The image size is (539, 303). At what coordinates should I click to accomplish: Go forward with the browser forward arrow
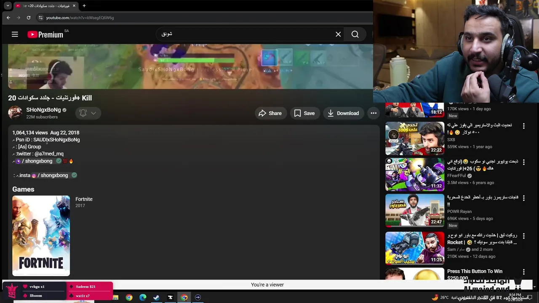coord(19,18)
